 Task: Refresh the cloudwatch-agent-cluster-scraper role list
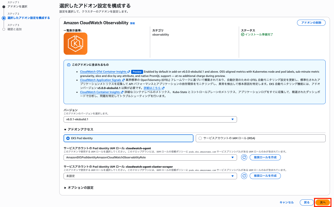click(244, 176)
